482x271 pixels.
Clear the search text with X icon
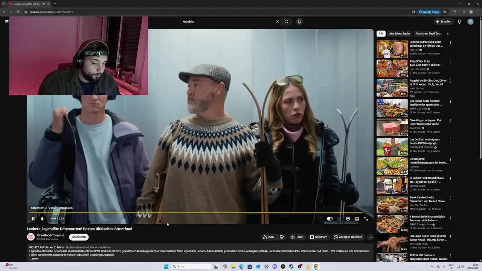pos(278,21)
